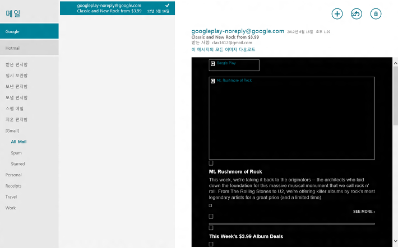Open the Receipts label

point(13,186)
